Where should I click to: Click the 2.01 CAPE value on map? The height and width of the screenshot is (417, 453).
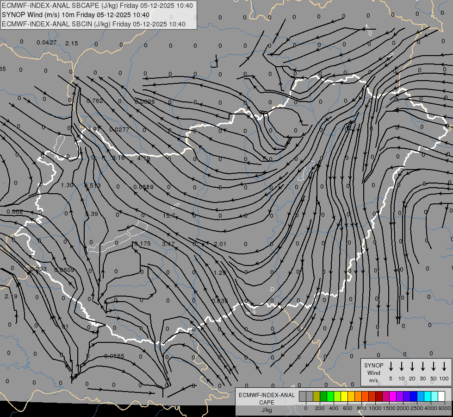click(220, 244)
